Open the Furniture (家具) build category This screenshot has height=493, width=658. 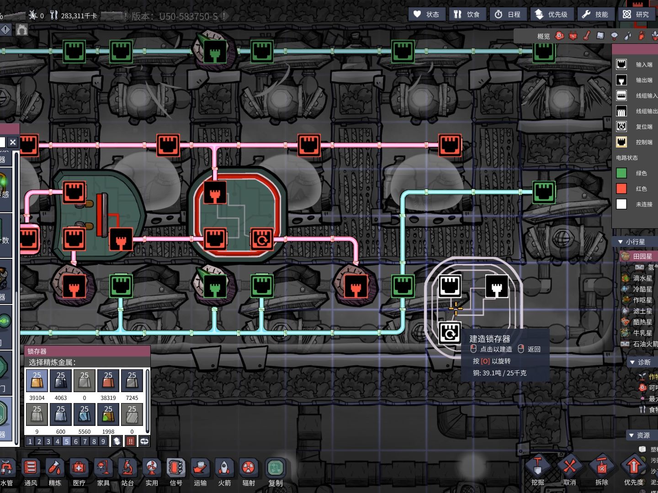coord(103,472)
